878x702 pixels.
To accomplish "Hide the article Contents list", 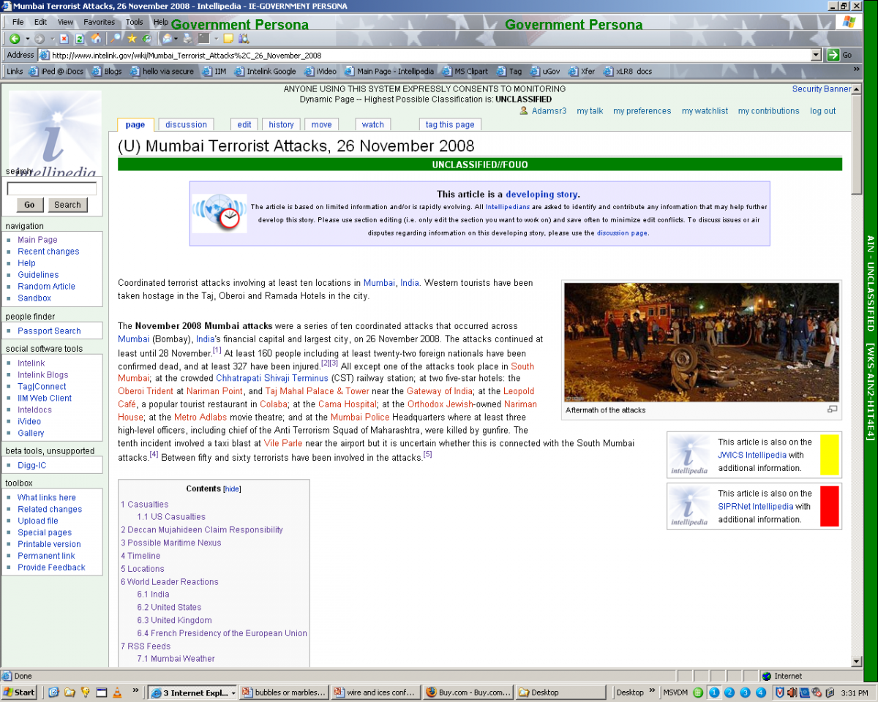I will [x=232, y=488].
